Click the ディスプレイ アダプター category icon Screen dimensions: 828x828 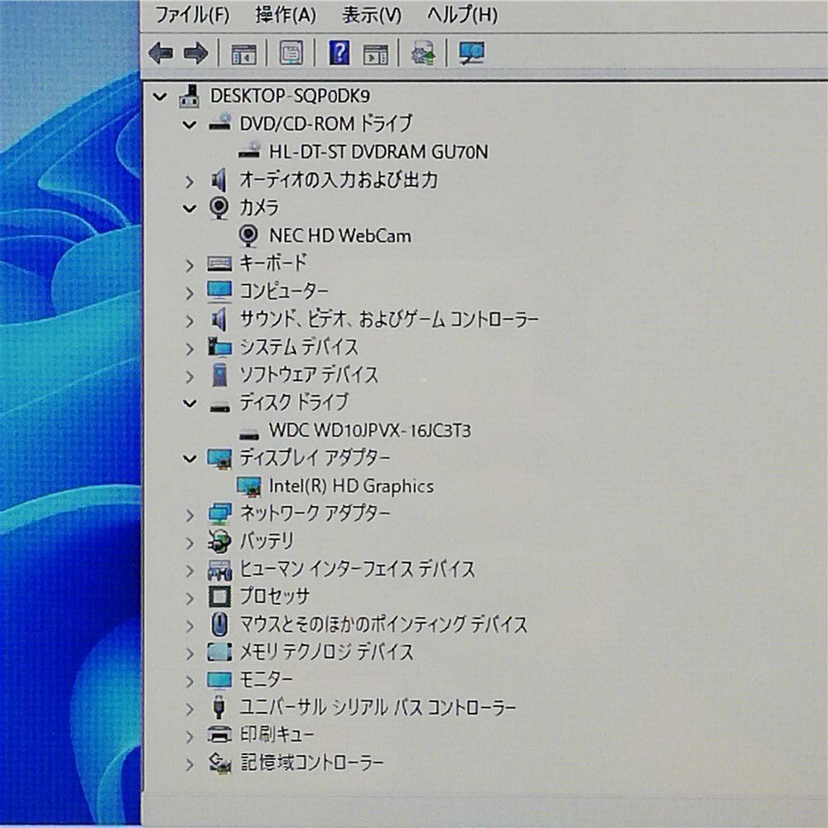(x=219, y=459)
